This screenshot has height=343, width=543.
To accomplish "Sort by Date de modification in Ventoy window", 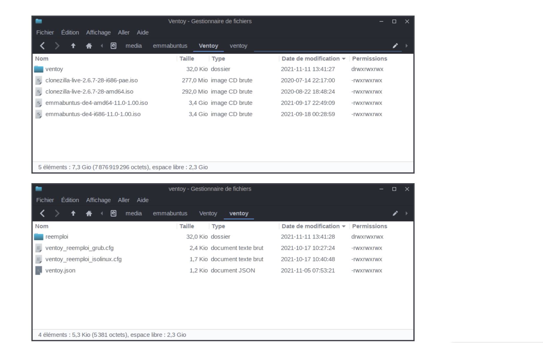I will (x=313, y=59).
